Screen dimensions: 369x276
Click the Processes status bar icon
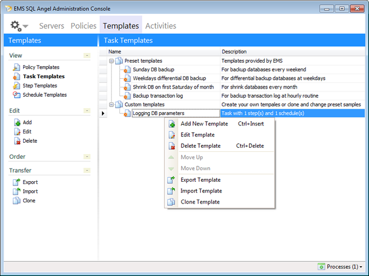click(x=321, y=267)
